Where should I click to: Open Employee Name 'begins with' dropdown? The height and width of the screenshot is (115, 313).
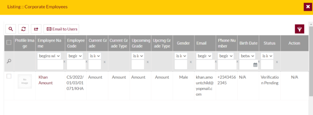coord(49,56)
